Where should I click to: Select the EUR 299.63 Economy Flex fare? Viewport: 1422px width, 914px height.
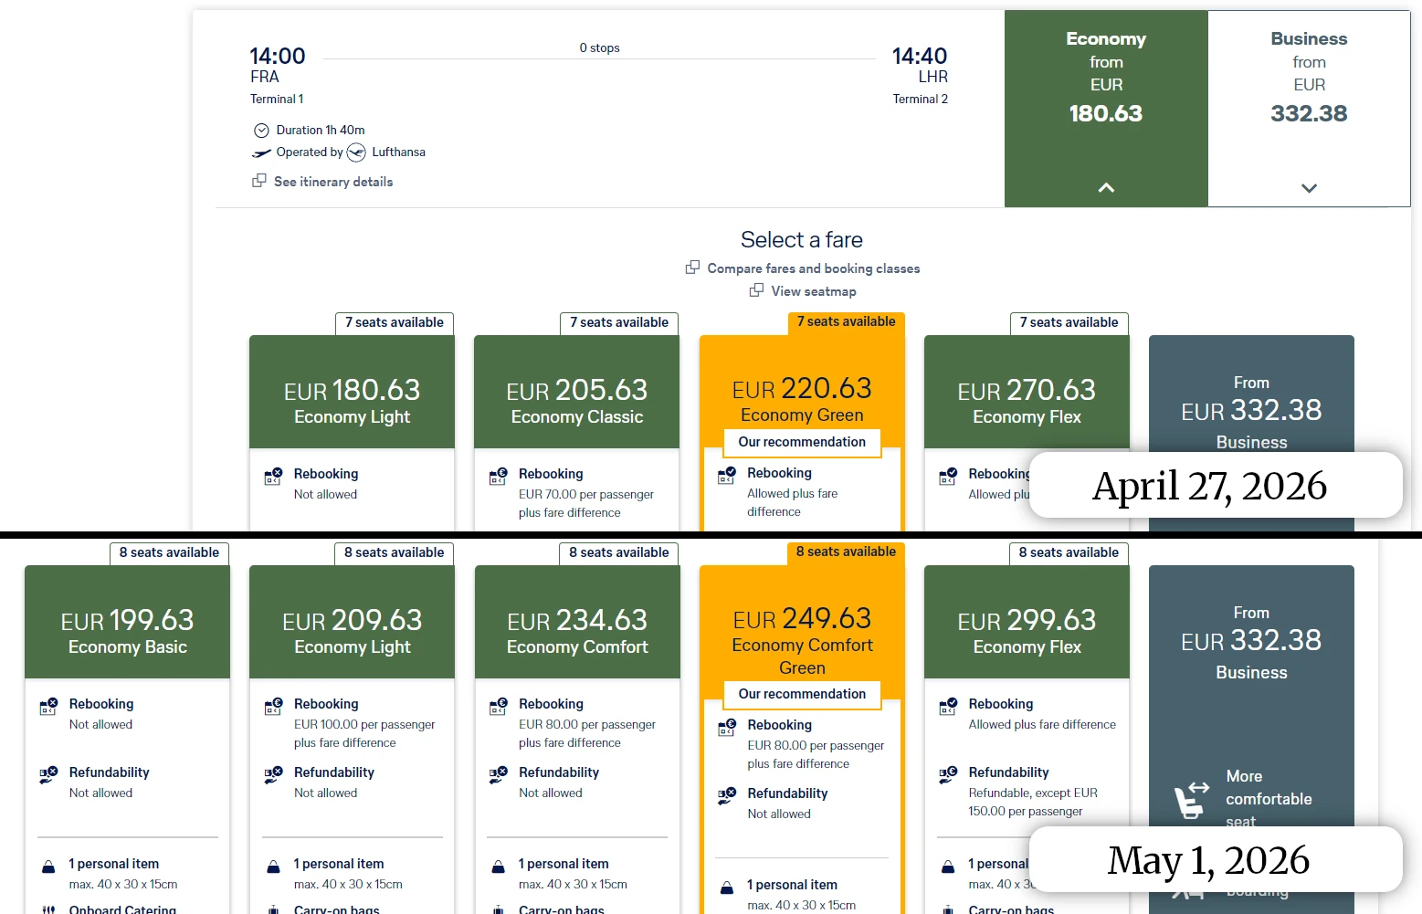(x=1027, y=622)
